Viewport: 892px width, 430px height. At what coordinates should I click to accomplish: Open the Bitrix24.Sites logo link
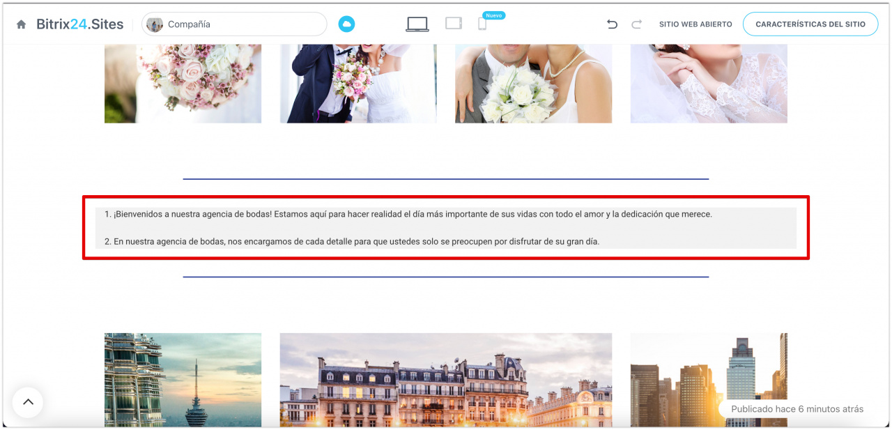(x=79, y=24)
